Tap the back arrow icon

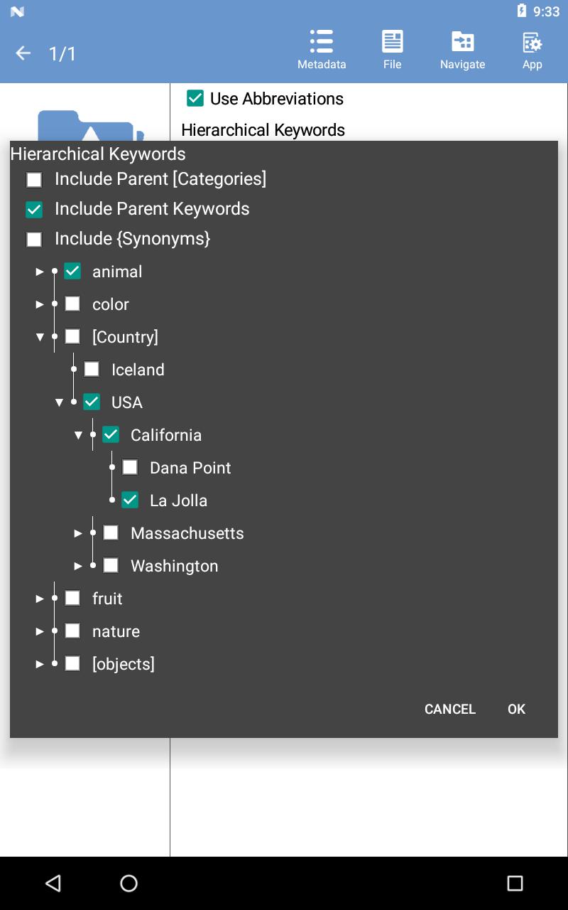click(x=23, y=53)
